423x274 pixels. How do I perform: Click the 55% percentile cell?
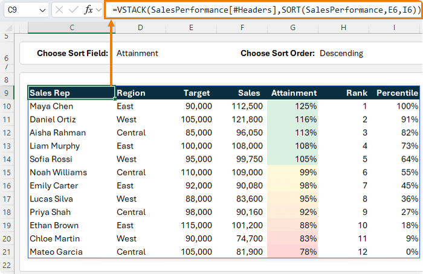(394, 172)
